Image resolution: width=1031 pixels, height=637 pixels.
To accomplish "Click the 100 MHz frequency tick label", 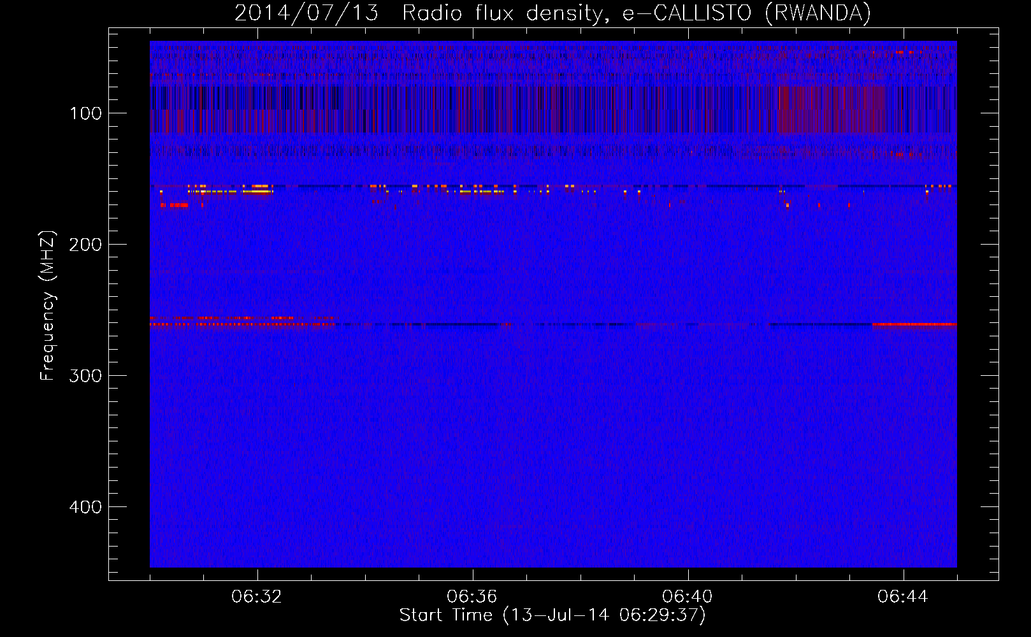I will (86, 113).
